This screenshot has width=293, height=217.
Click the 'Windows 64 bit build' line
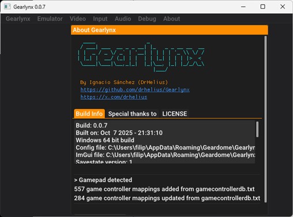(x=105, y=140)
